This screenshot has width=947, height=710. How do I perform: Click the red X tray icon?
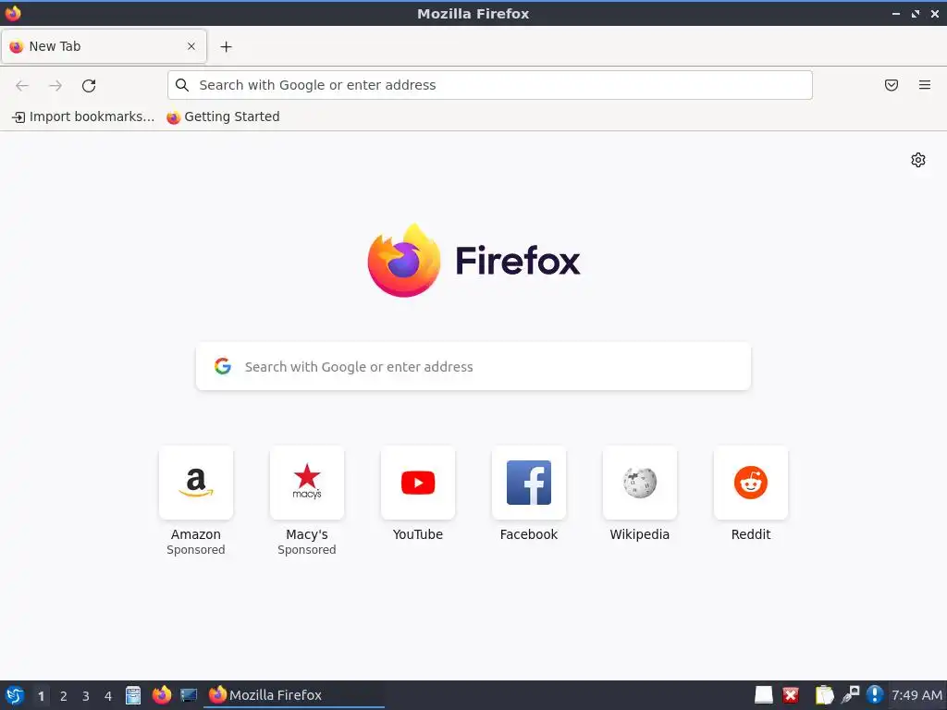pos(791,695)
